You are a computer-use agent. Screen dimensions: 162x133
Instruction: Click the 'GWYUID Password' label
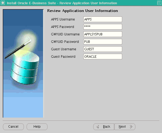pos(65,42)
